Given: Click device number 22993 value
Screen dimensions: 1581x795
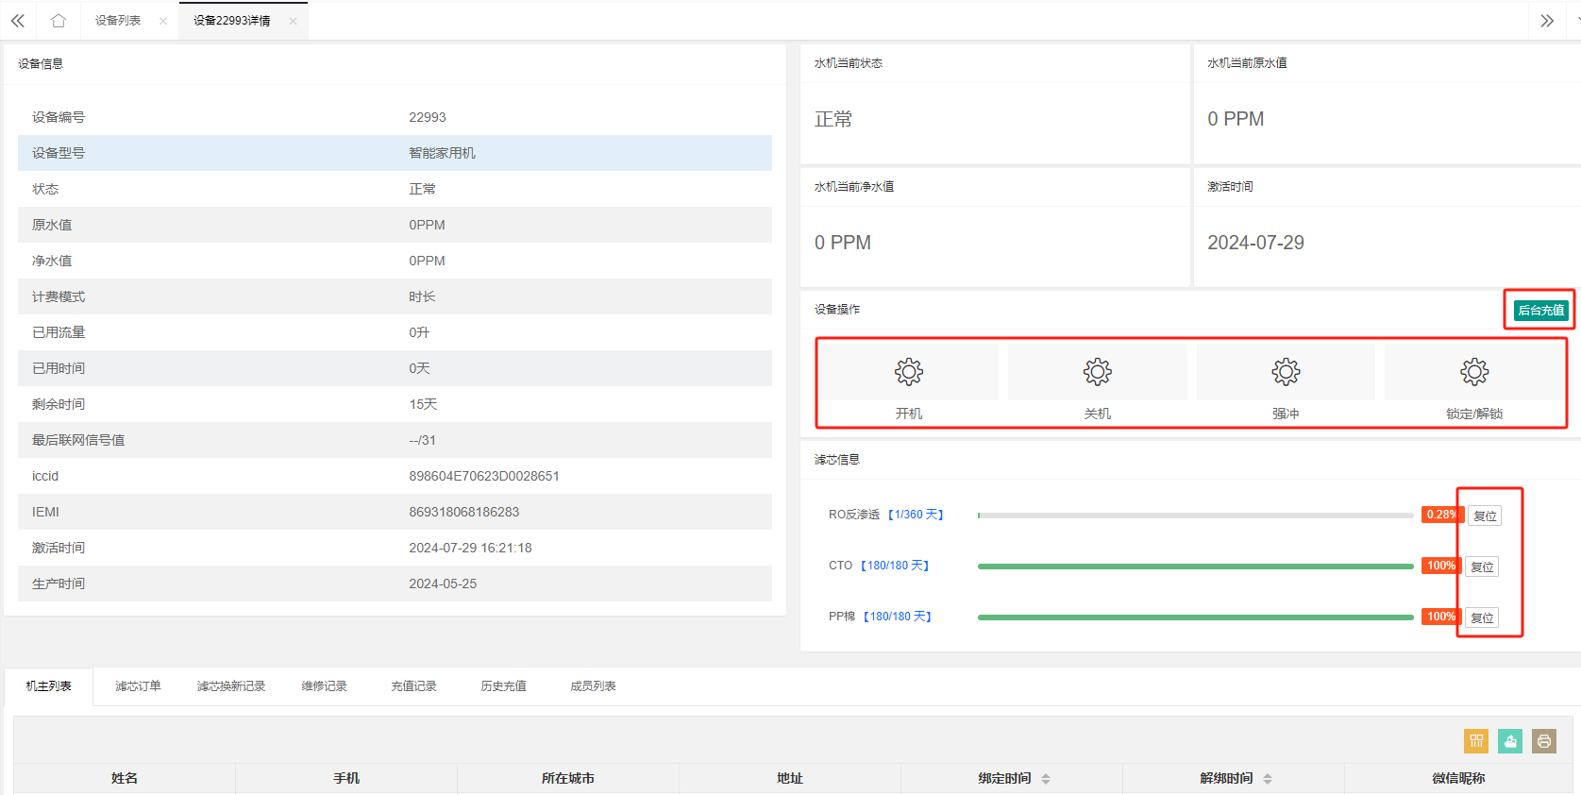Looking at the screenshot, I should pos(428,117).
